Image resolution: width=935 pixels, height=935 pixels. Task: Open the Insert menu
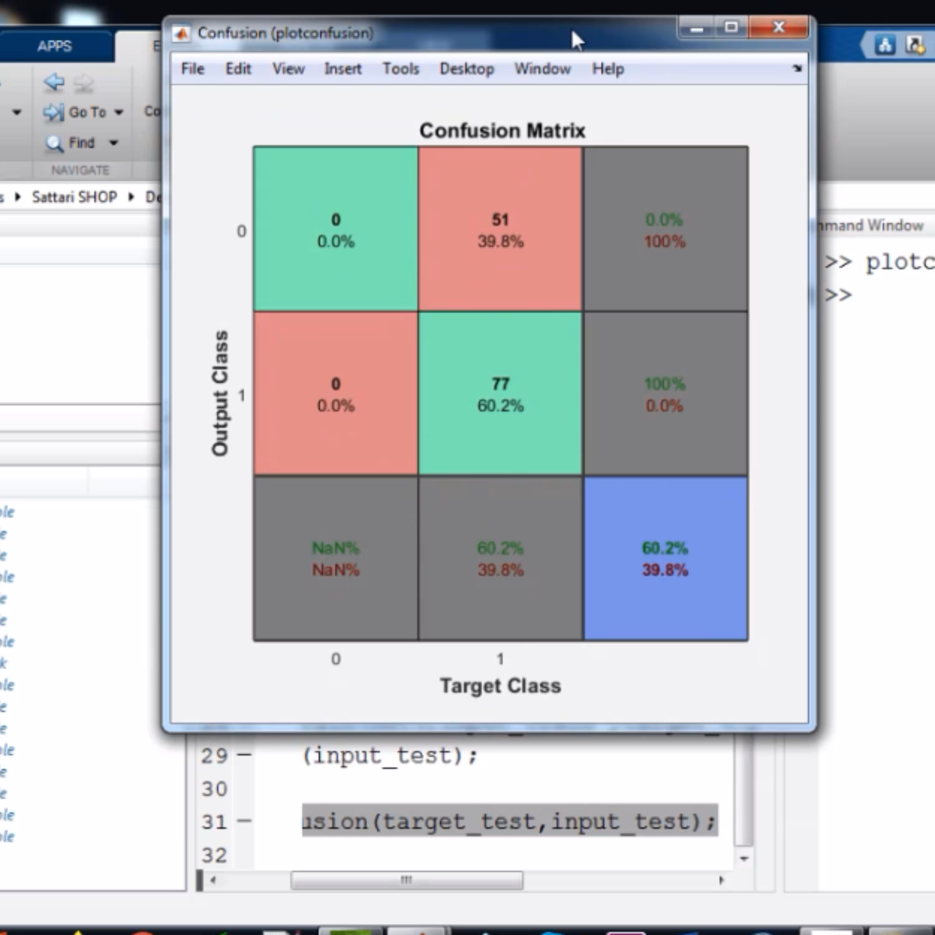coord(343,69)
